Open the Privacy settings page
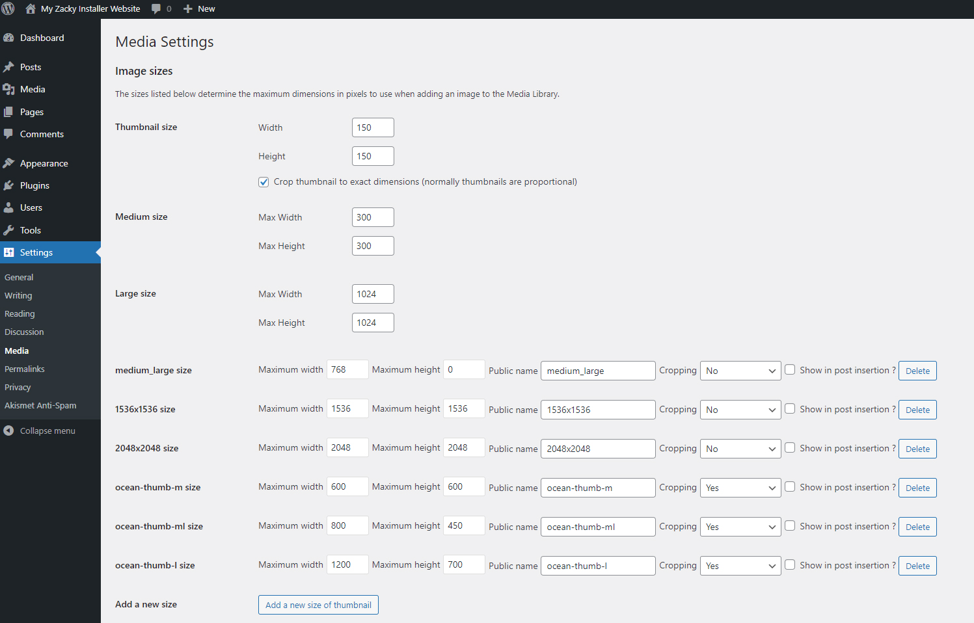 coord(18,387)
